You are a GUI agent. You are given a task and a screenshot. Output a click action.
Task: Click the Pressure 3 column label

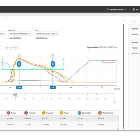[50, 113]
